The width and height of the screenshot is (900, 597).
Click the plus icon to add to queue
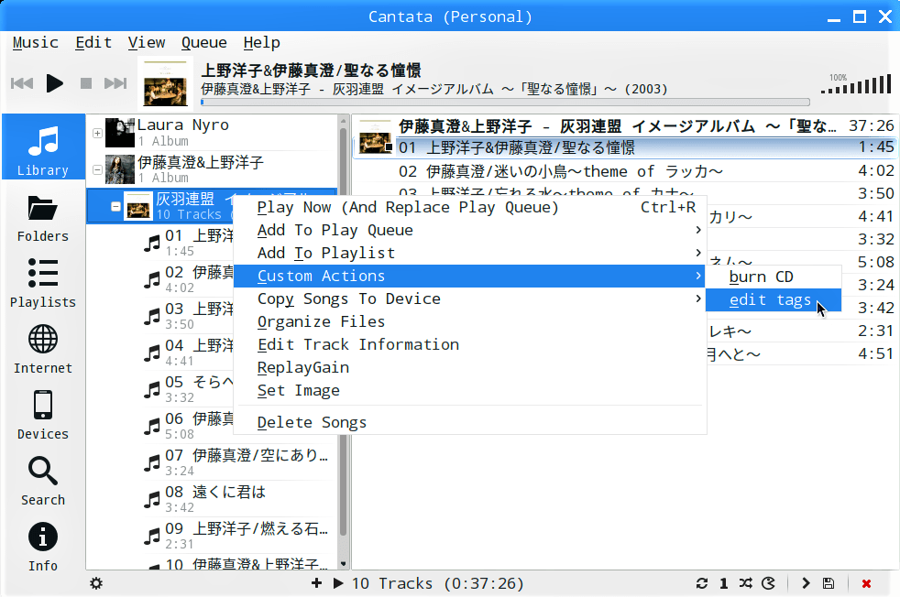click(x=316, y=583)
